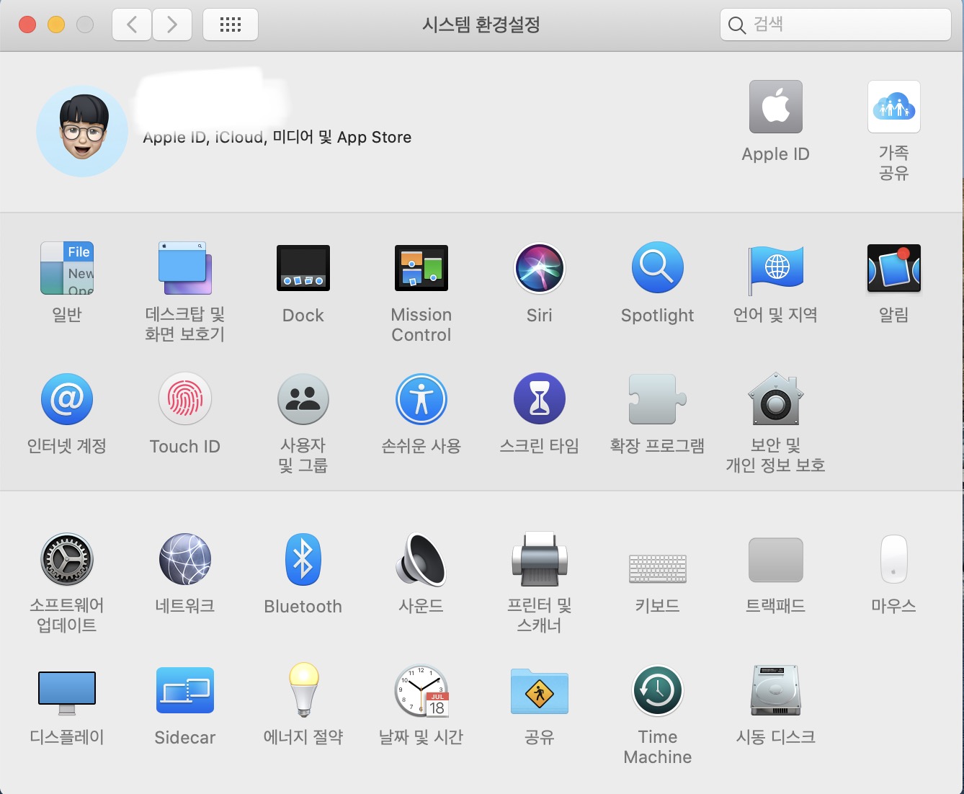Viewport: 964px width, 794px height.
Task: Click the yellow minimize window button
Action: 56,24
